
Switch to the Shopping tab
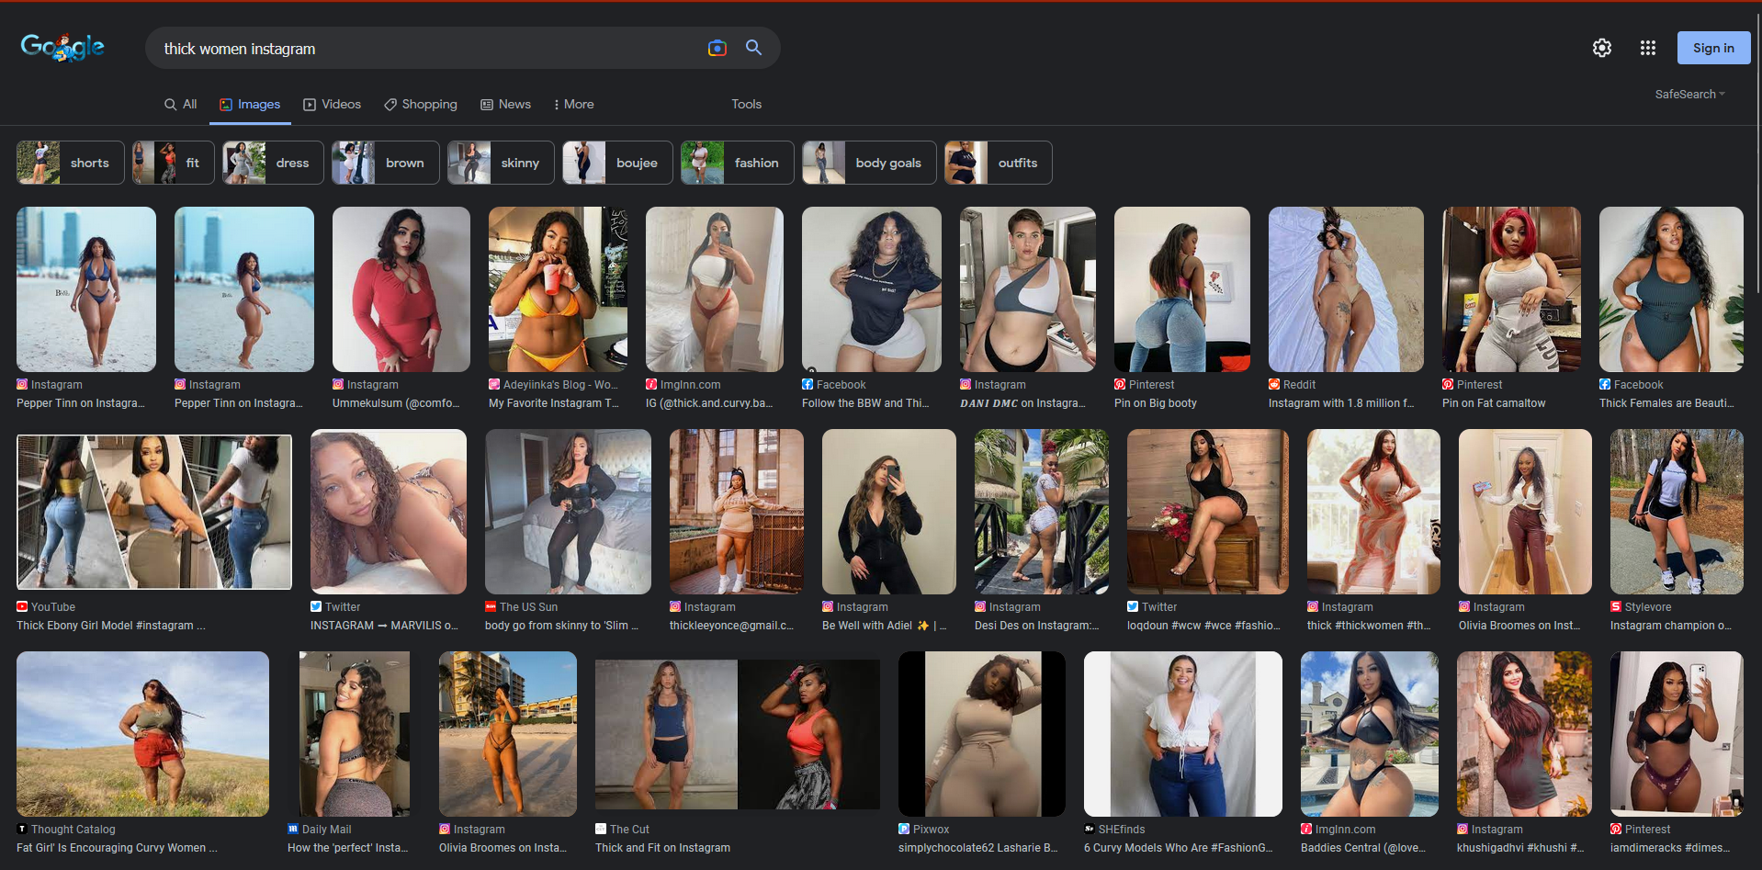pyautogui.click(x=421, y=104)
